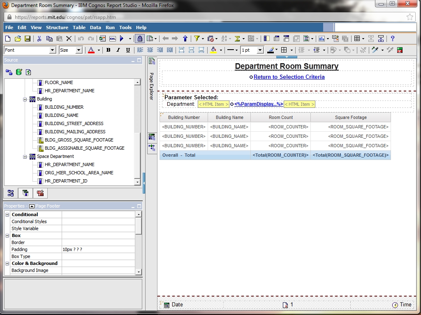Viewport: 421px width, 315px height.
Task: Click the Cut scissors icon
Action: click(x=39, y=39)
